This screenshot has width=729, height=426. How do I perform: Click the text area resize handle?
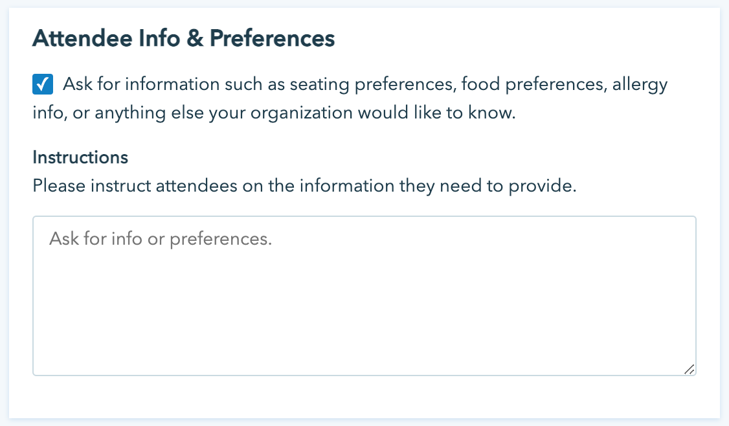coord(689,369)
